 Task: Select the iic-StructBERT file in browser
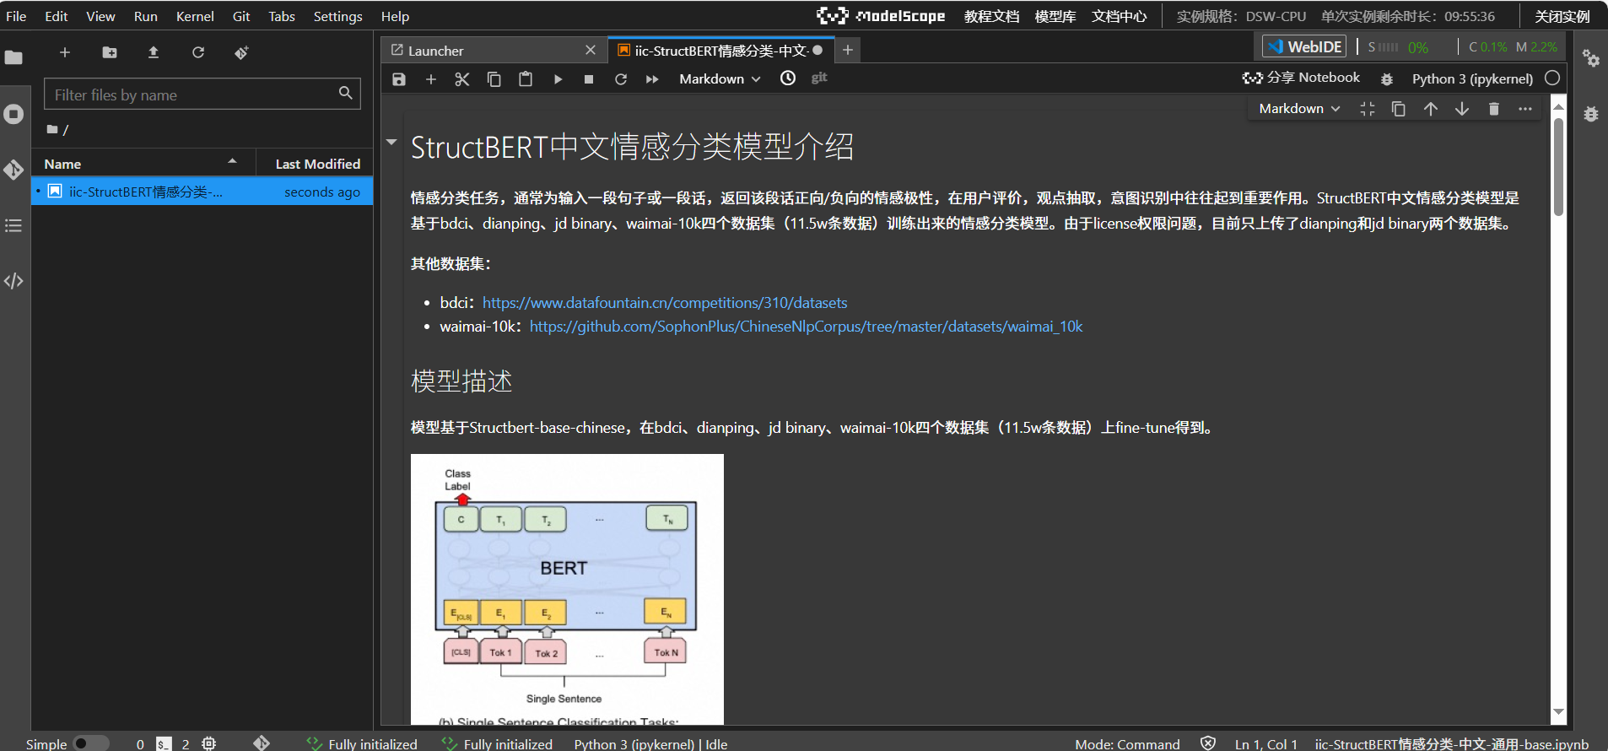point(202,192)
